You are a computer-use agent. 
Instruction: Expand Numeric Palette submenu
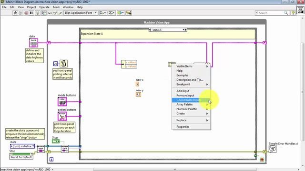pyautogui.click(x=191, y=109)
